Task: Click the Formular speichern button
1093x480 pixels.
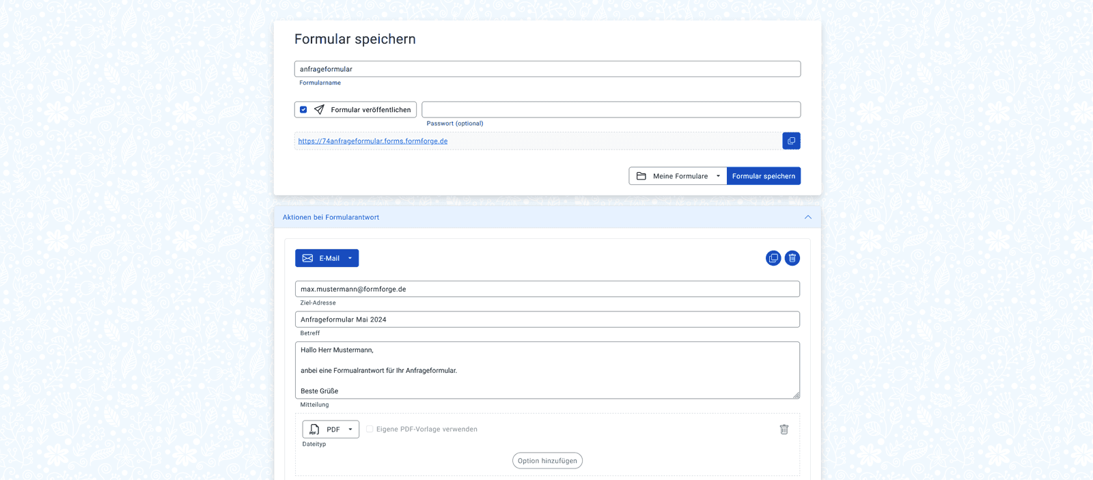Action: [763, 176]
